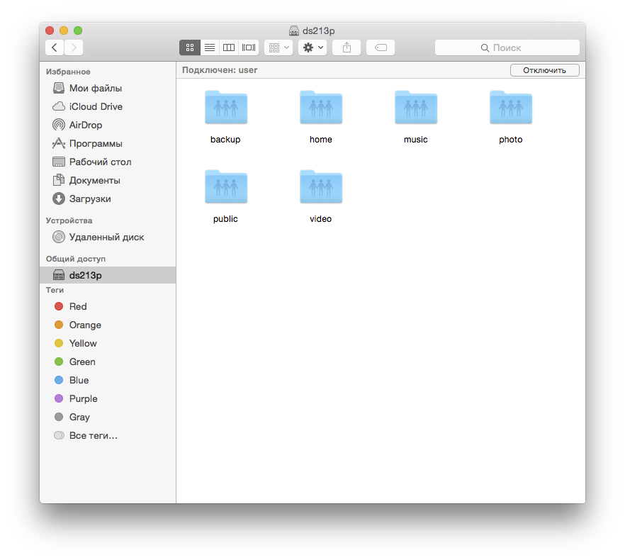Go back with the left arrow
The width and height of the screenshot is (625, 560).
(x=55, y=47)
